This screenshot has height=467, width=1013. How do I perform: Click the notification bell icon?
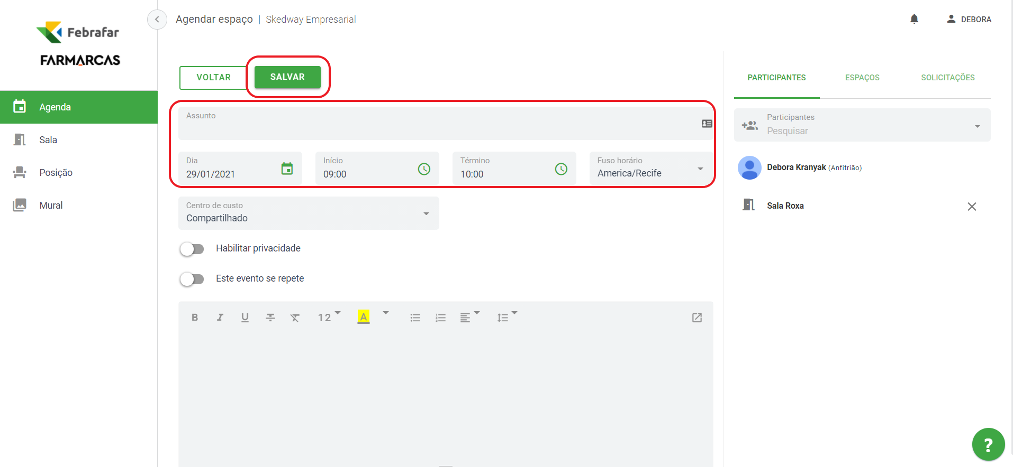[914, 20]
